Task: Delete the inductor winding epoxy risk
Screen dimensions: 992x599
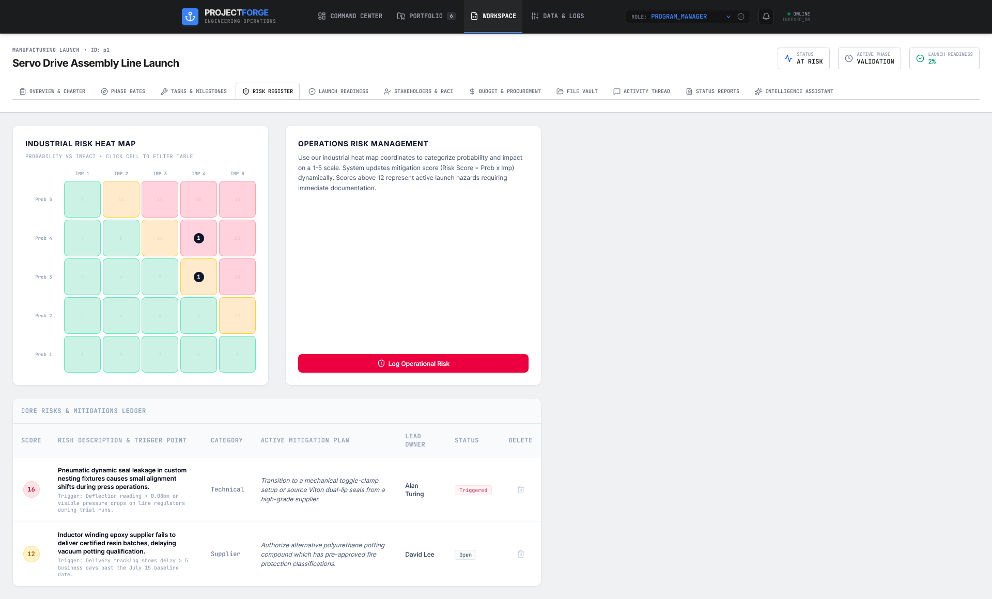Action: (521, 554)
